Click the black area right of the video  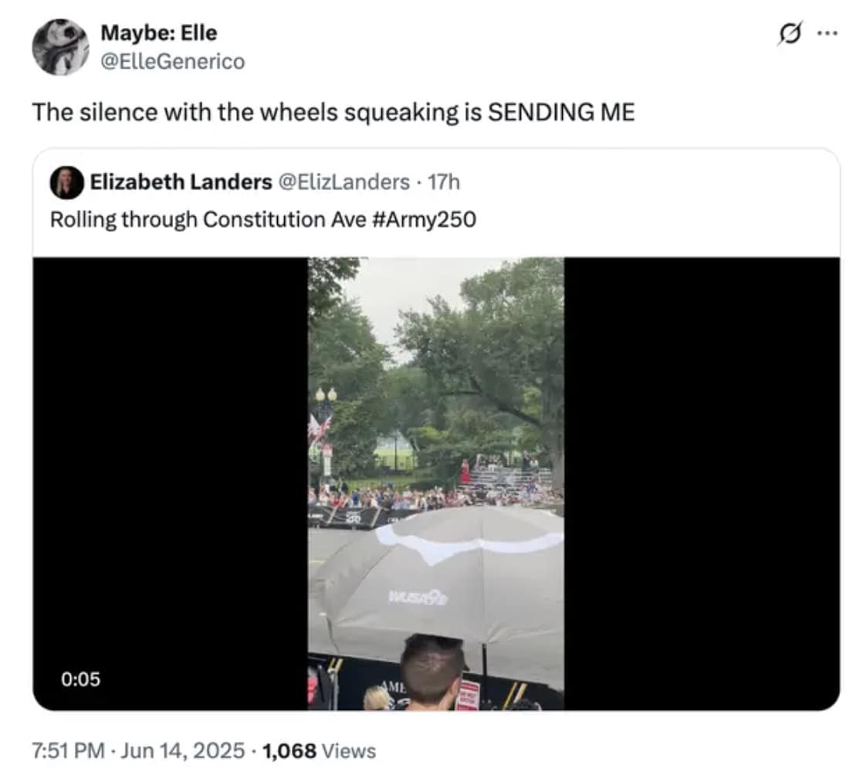tap(701, 463)
